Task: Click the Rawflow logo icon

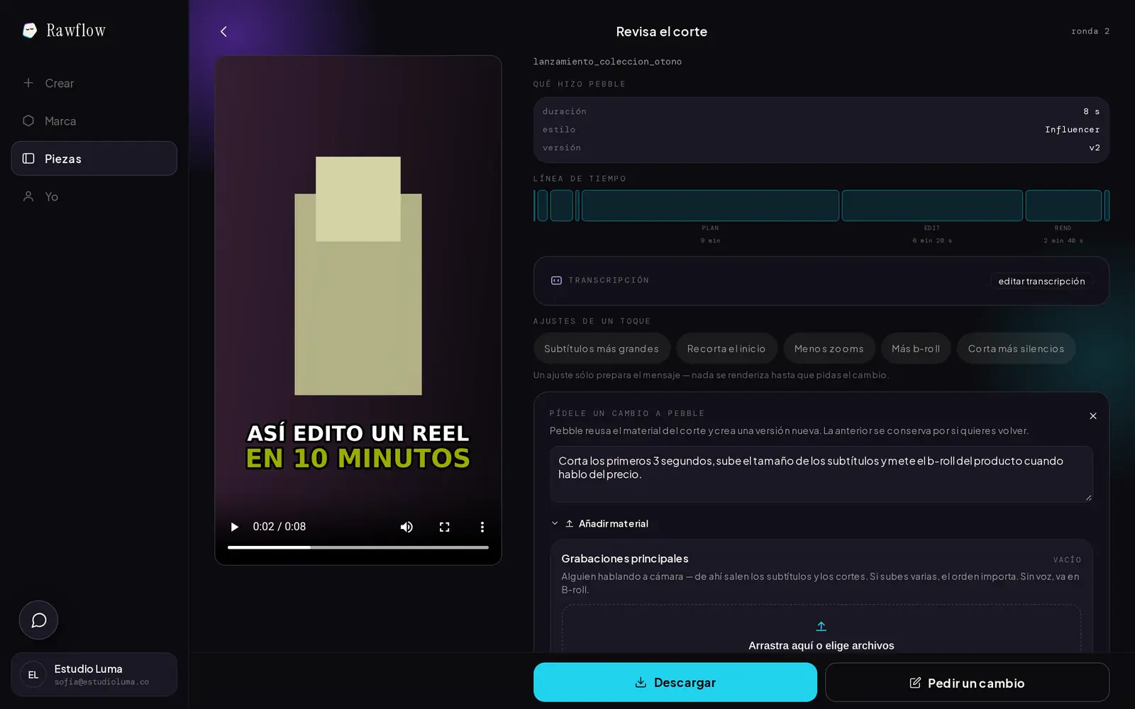Action: pyautogui.click(x=30, y=30)
